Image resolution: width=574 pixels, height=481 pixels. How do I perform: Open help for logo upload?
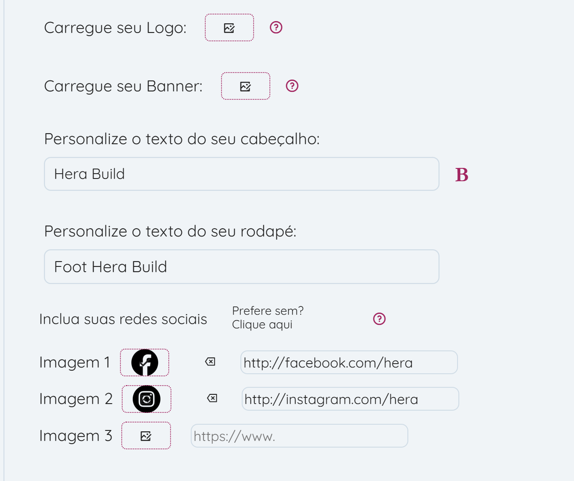point(276,27)
